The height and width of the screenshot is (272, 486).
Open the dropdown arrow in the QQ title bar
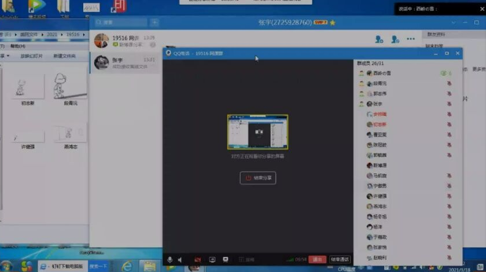454,23
